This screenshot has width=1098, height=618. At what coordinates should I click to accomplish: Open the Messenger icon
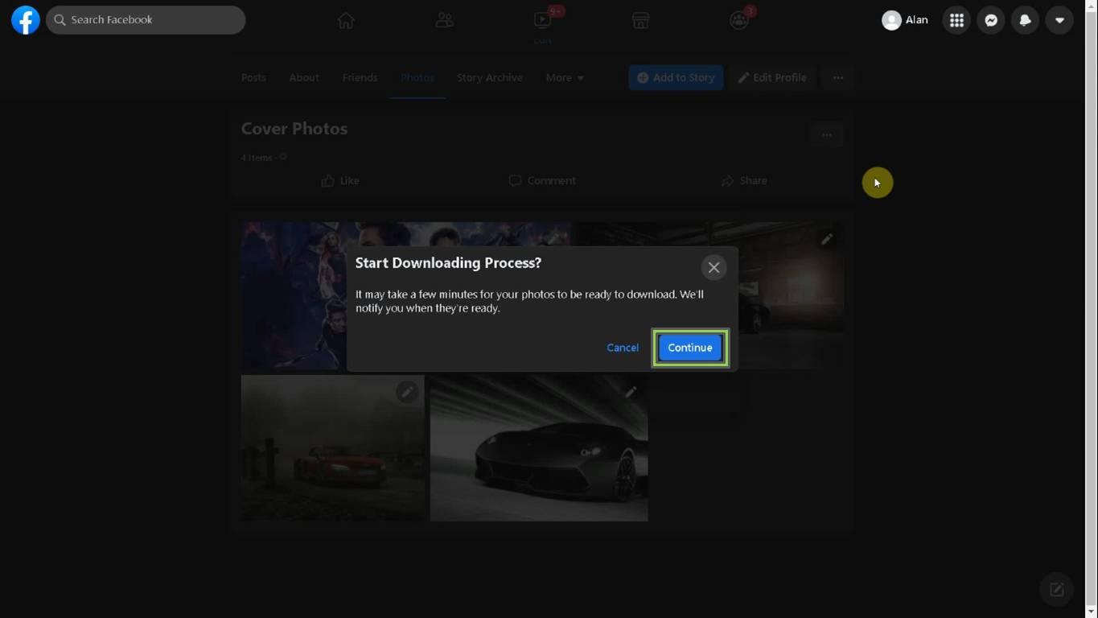pyautogui.click(x=991, y=20)
